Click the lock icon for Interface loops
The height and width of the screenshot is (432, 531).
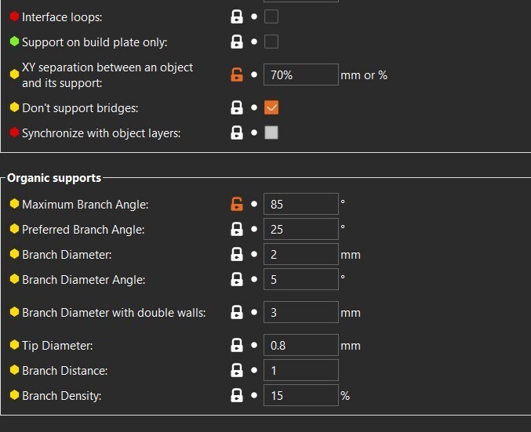[x=236, y=16]
